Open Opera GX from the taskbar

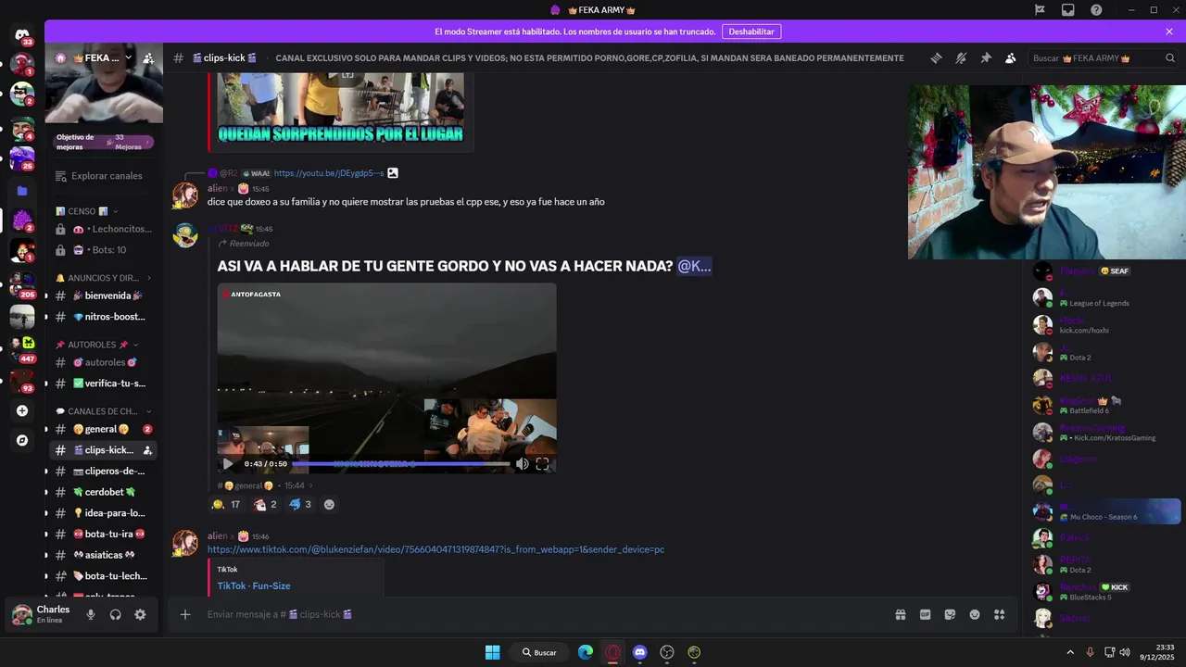pyautogui.click(x=612, y=652)
